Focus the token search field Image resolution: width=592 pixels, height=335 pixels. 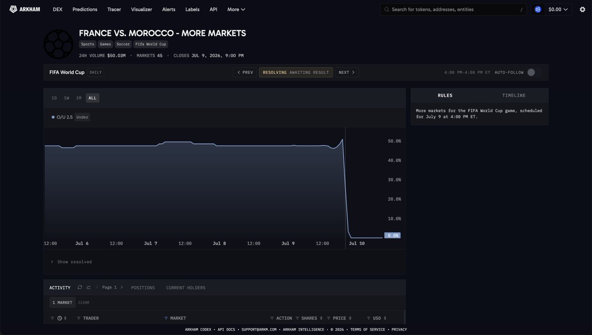pos(453,9)
